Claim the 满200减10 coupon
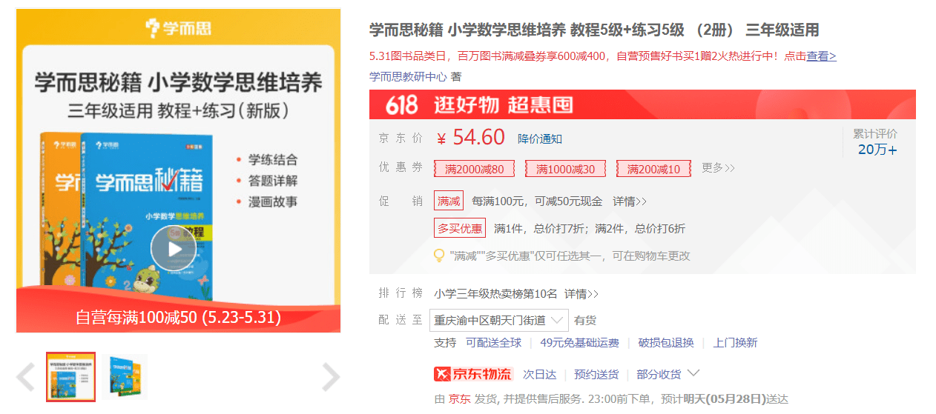The image size is (936, 414). coord(653,169)
